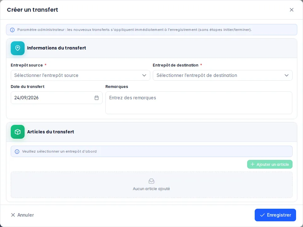Screen dimensions: 303x227
Task: Click the Veuillez sélectionner un entrepôt d'abord text
Action: coord(59,151)
